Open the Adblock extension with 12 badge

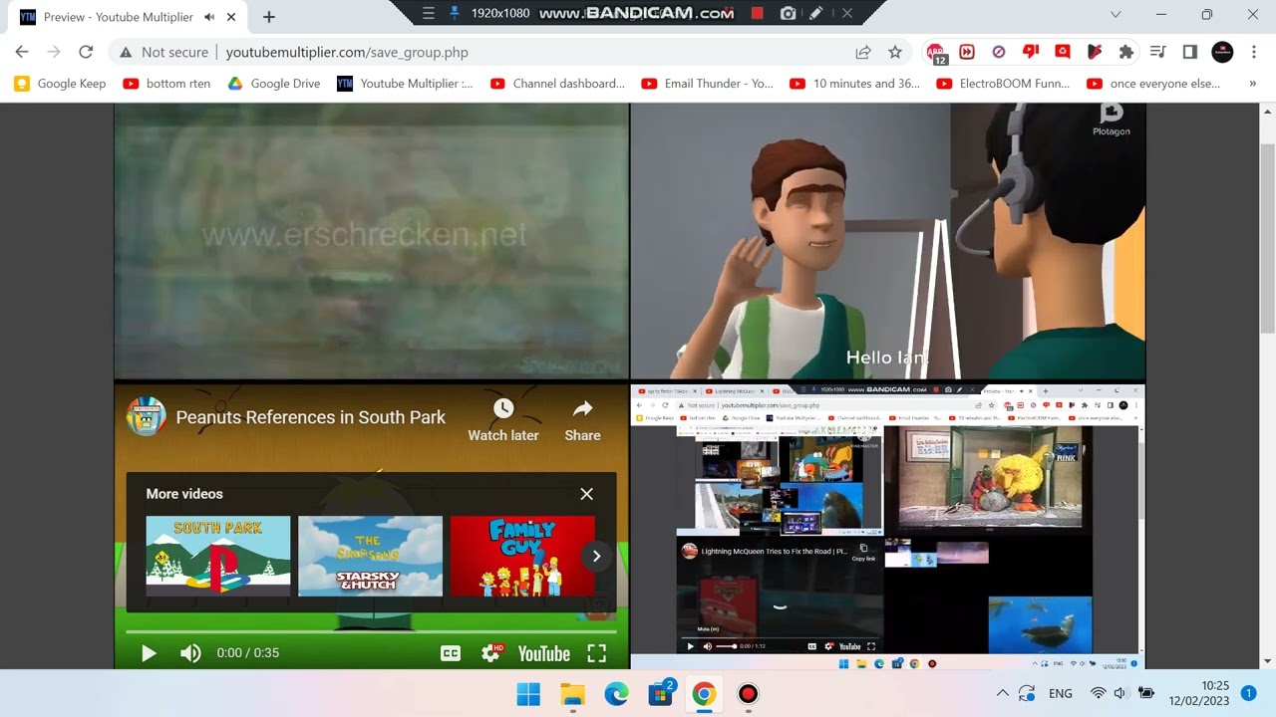point(936,53)
